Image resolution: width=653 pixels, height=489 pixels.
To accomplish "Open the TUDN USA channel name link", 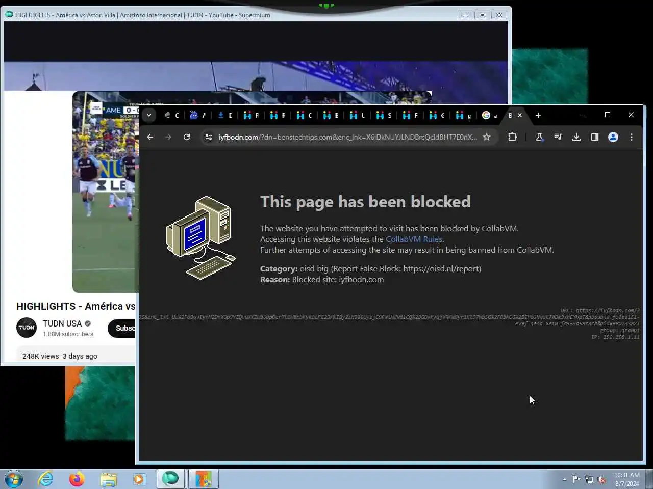I will click(62, 323).
